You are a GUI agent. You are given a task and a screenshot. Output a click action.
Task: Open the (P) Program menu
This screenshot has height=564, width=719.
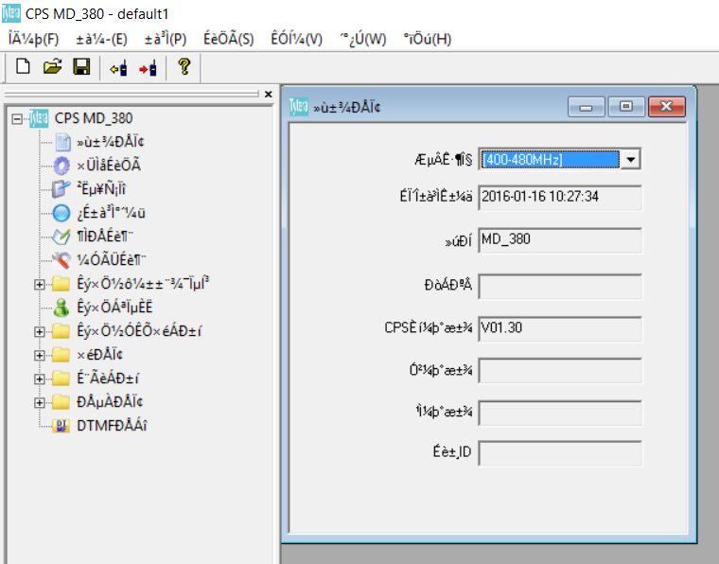coord(166,39)
